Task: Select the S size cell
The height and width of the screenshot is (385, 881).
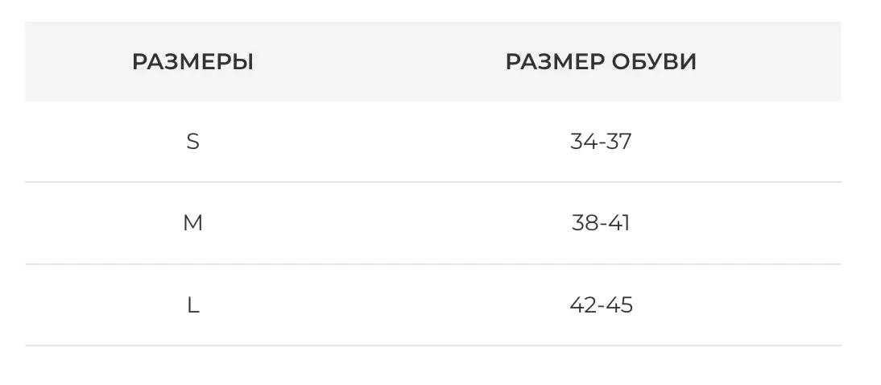Action: pyautogui.click(x=192, y=142)
